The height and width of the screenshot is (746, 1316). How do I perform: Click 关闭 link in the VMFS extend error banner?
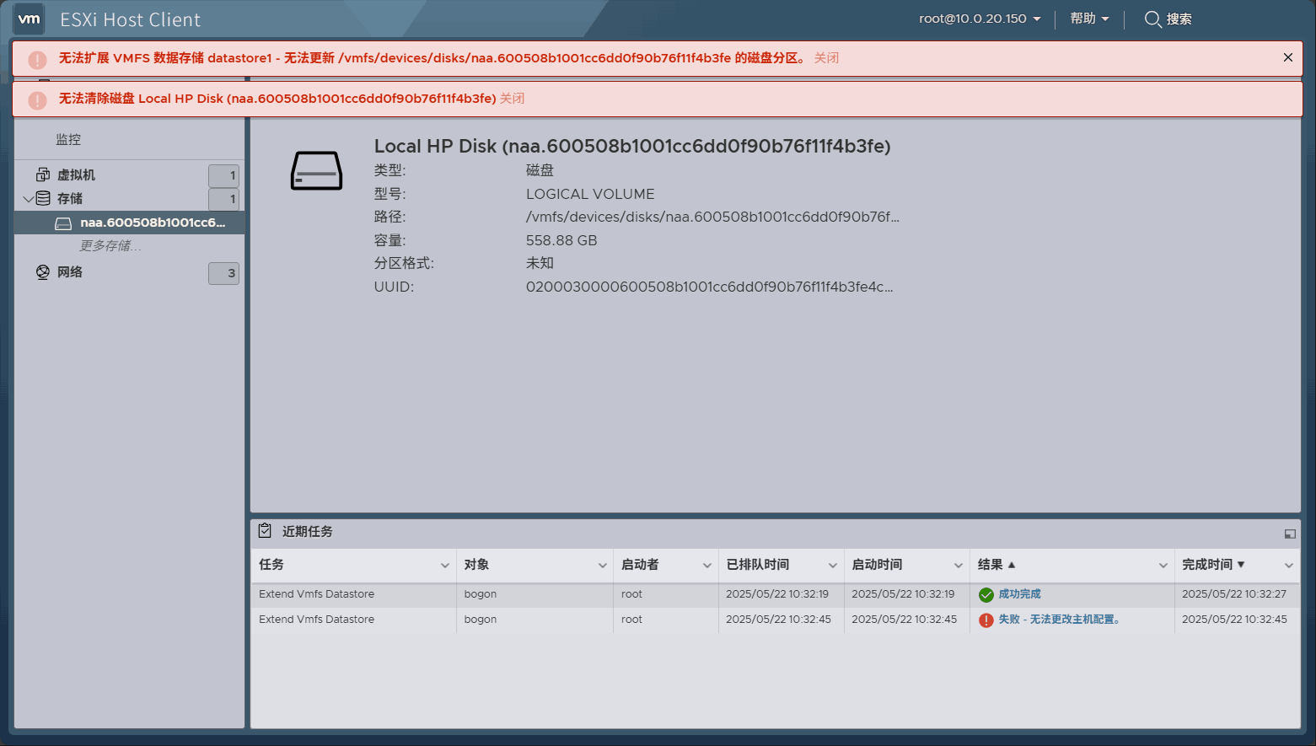point(826,58)
